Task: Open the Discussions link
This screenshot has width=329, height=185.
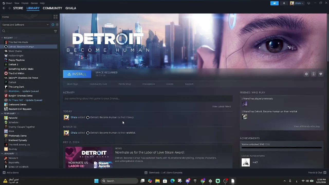Action: 149,84
